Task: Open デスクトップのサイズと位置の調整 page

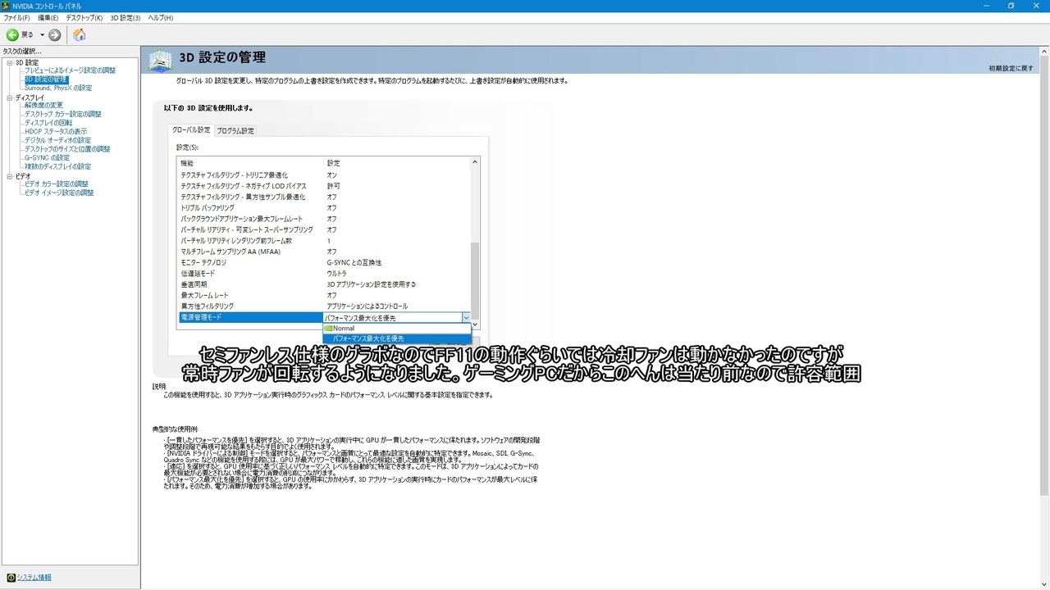Action: pyautogui.click(x=67, y=149)
